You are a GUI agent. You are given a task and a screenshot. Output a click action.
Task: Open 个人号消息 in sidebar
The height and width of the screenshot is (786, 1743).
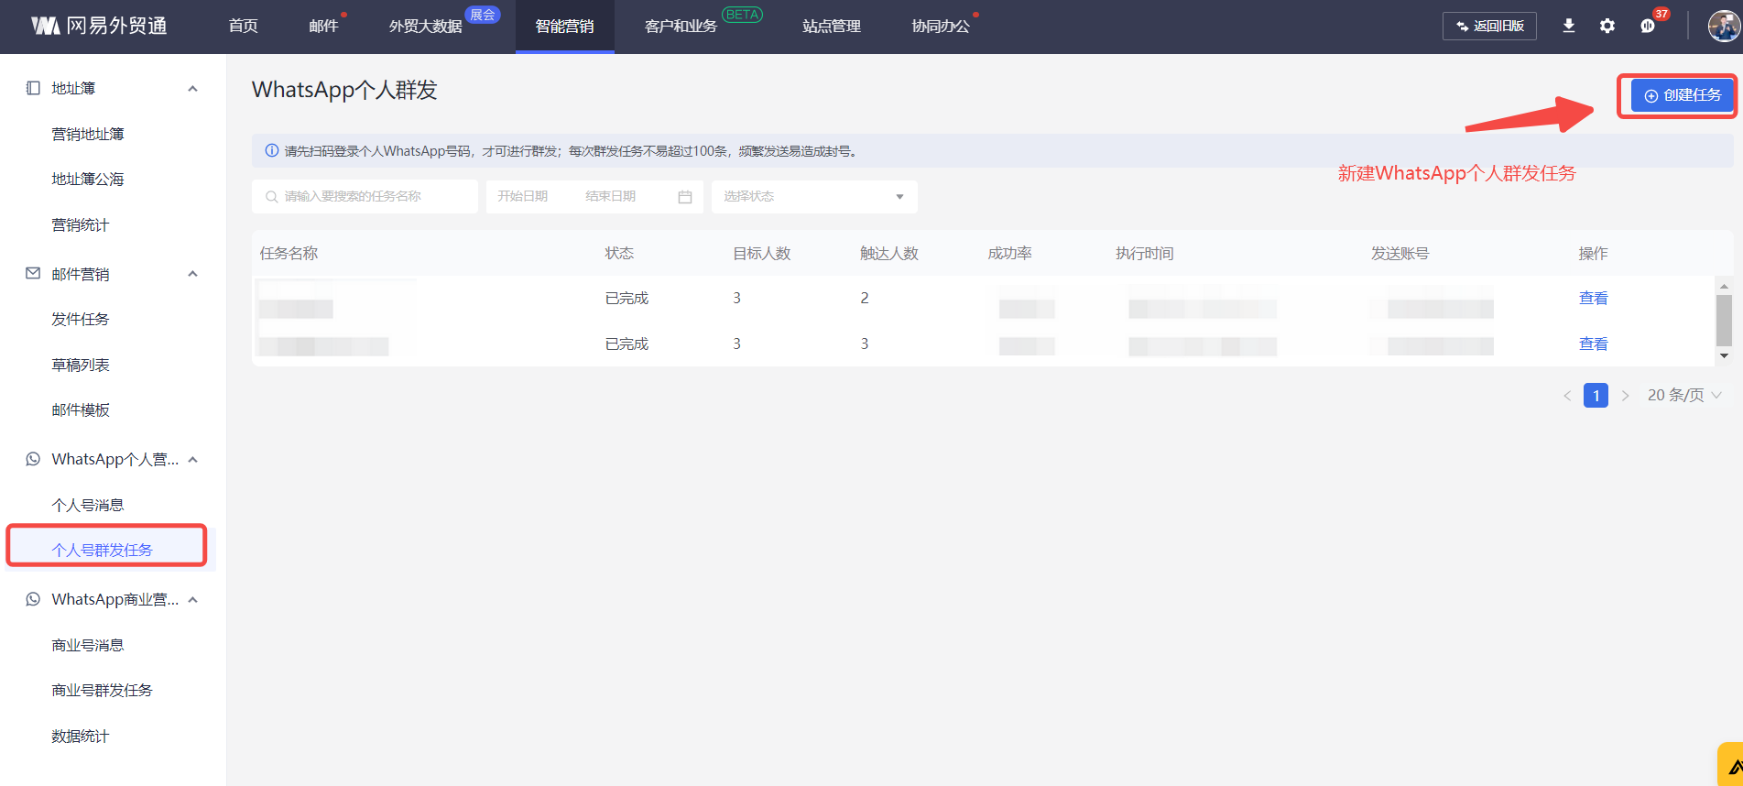(x=88, y=505)
